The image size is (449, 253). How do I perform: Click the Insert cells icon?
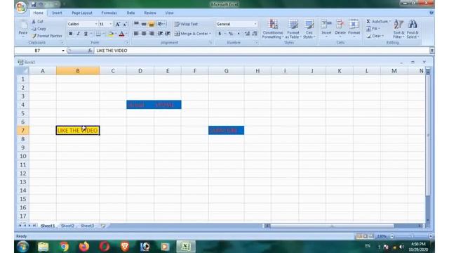(x=326, y=24)
